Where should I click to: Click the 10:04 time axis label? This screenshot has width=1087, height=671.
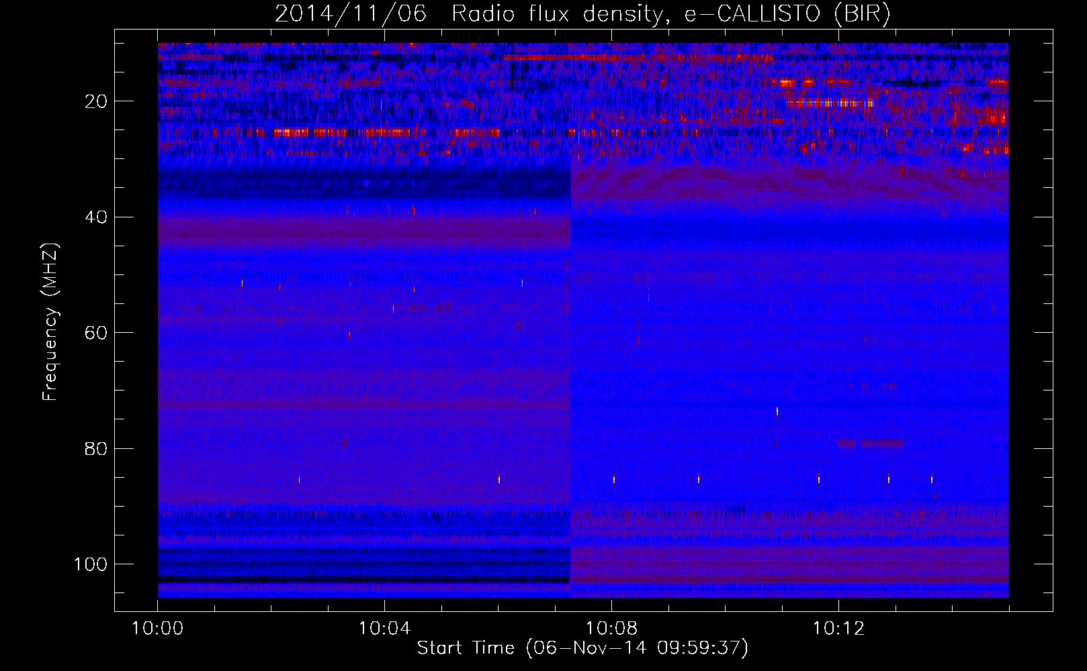384,629
